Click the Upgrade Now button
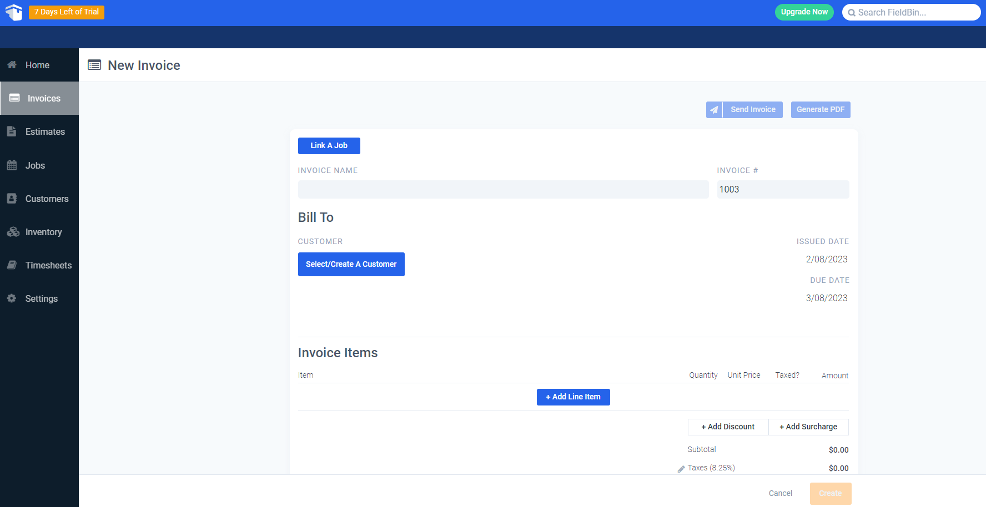The width and height of the screenshot is (986, 507). click(804, 12)
